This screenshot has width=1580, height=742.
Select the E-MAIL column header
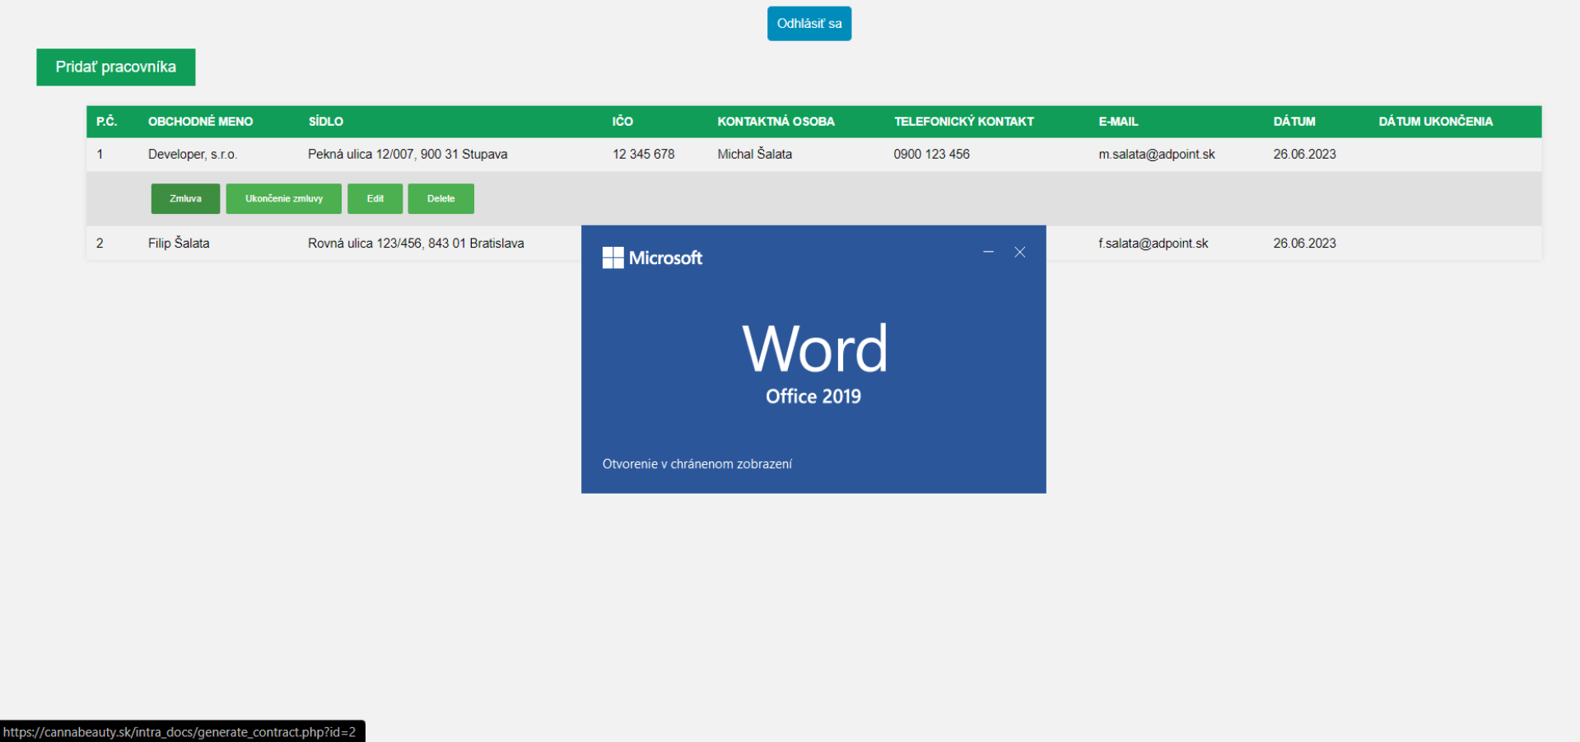click(x=1118, y=121)
